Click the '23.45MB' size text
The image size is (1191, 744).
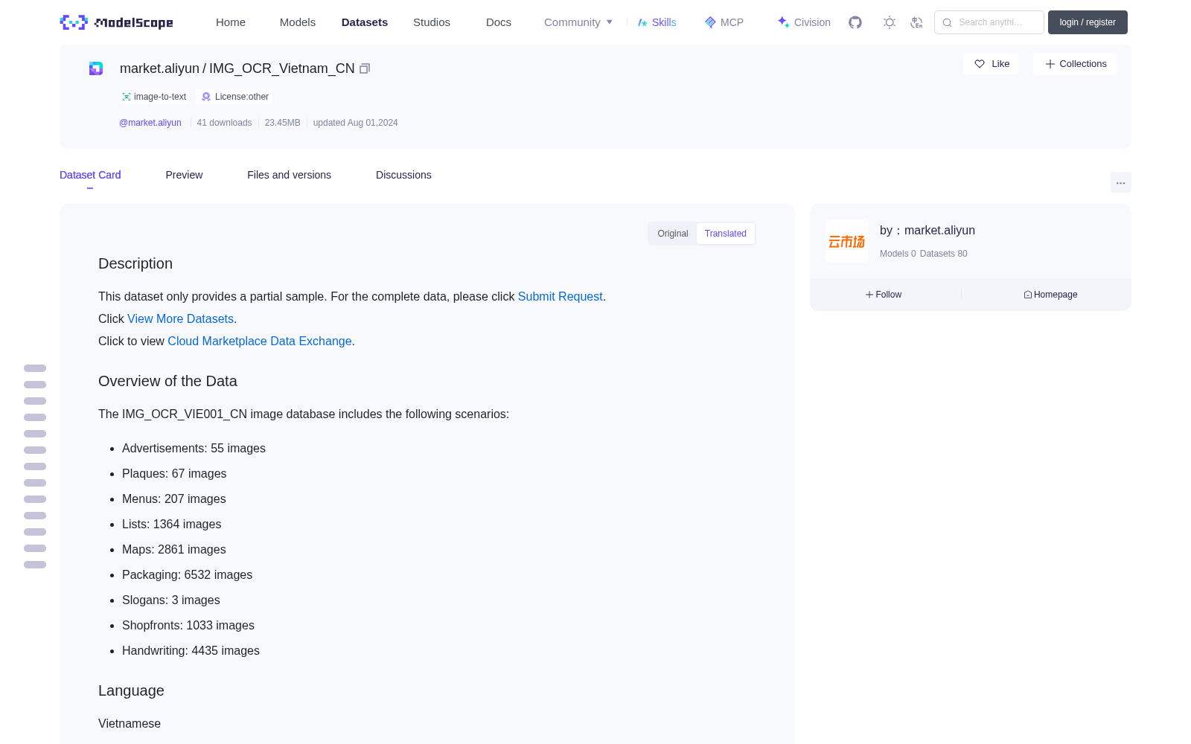point(283,123)
